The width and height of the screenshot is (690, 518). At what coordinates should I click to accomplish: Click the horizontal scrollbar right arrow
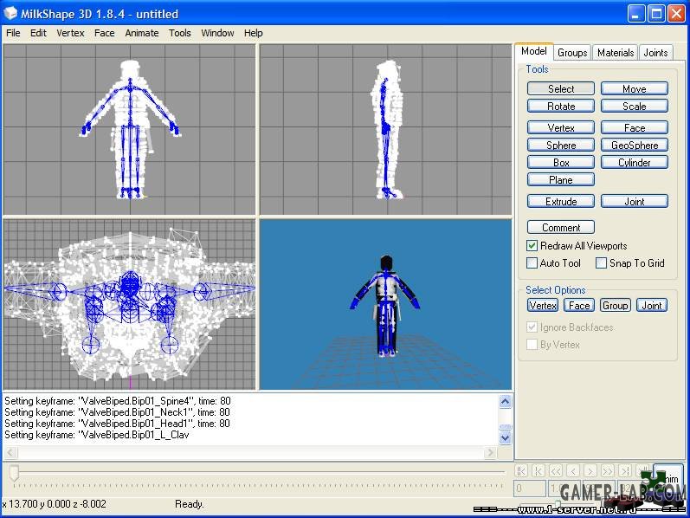point(490,452)
